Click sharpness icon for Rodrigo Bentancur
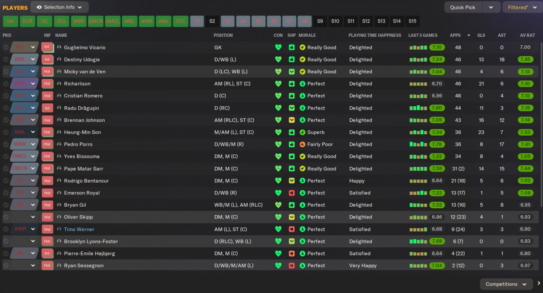 (x=292, y=181)
